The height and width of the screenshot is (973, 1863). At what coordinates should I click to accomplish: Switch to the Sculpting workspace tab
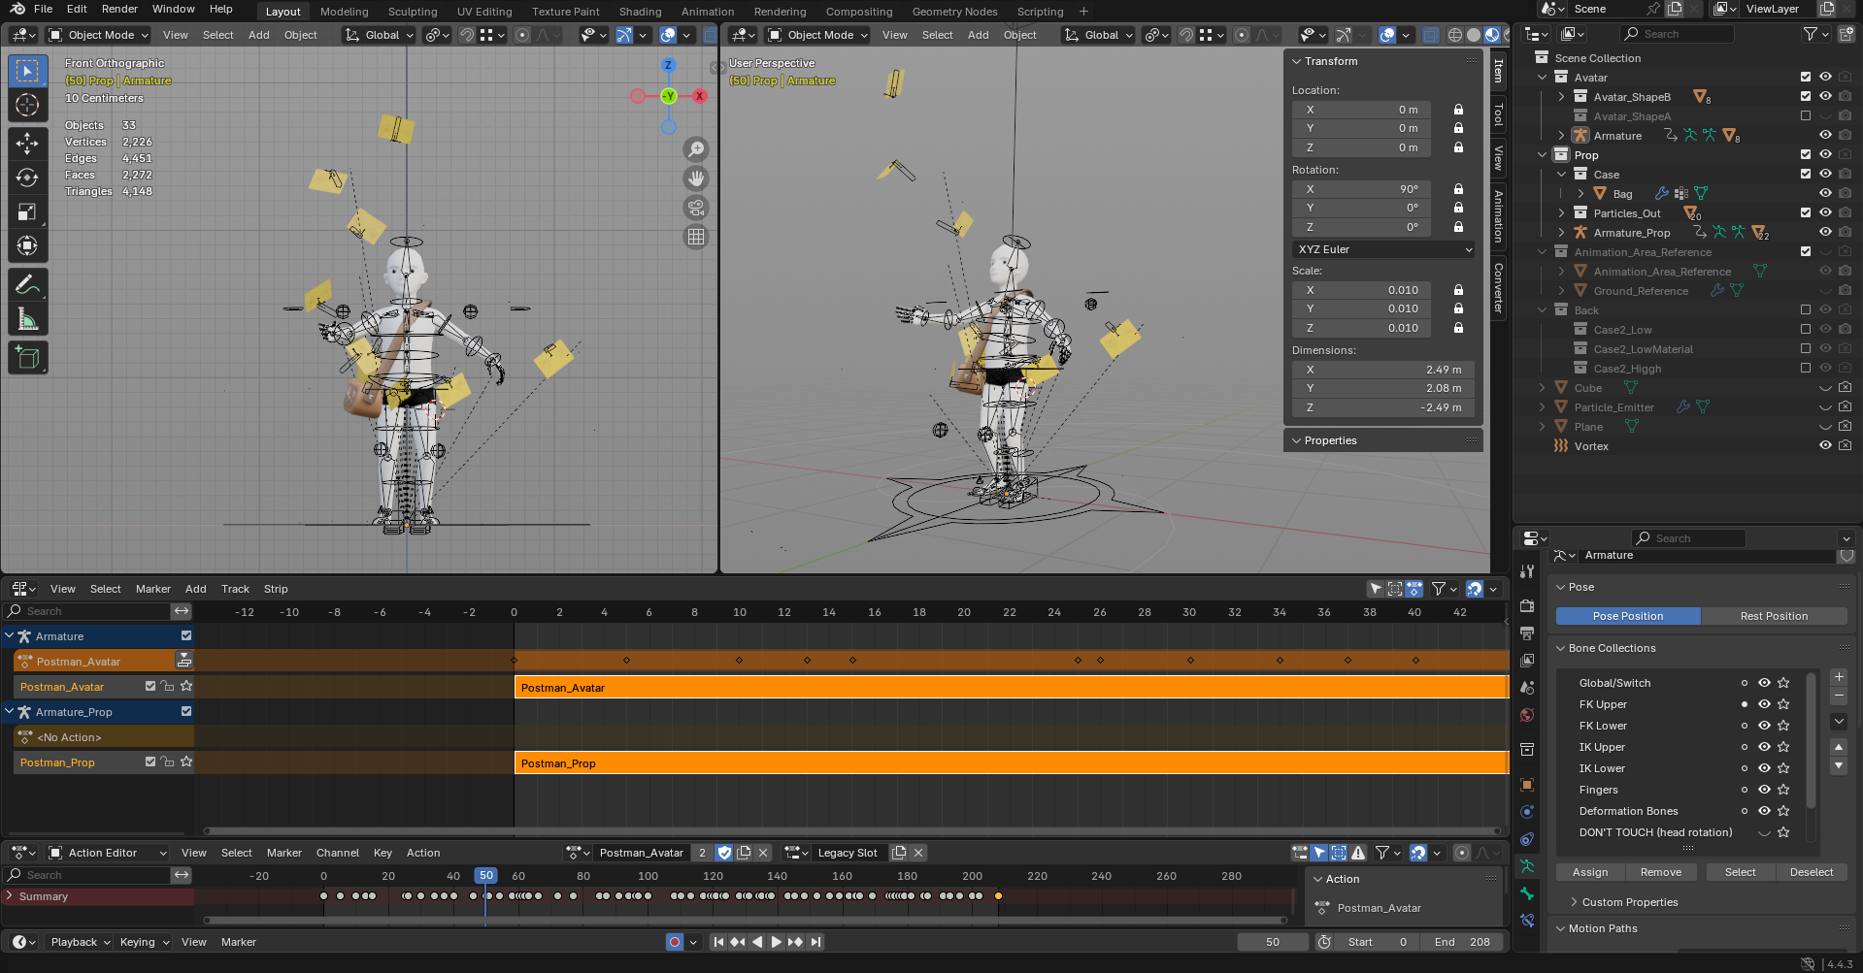pos(413,12)
